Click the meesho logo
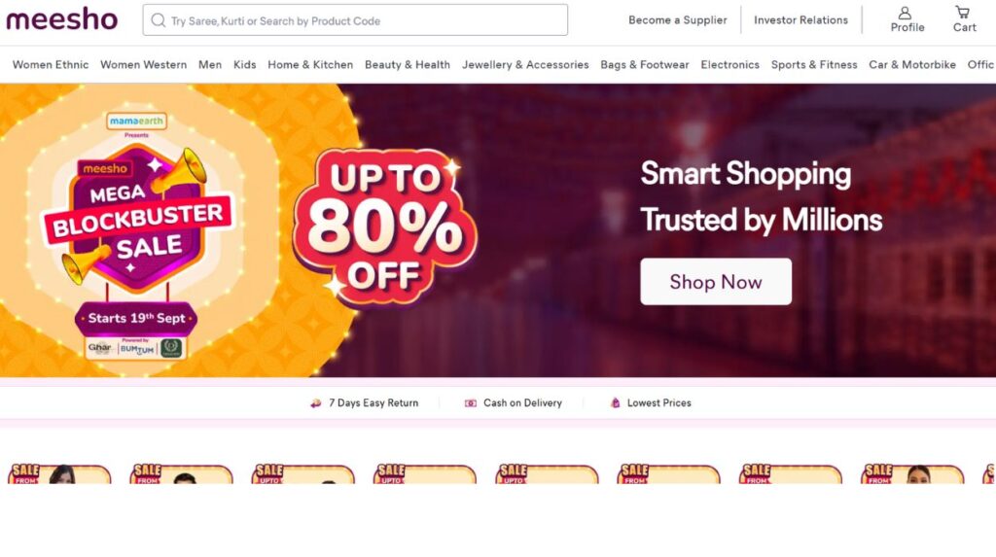The height and width of the screenshot is (557, 996). [61, 19]
